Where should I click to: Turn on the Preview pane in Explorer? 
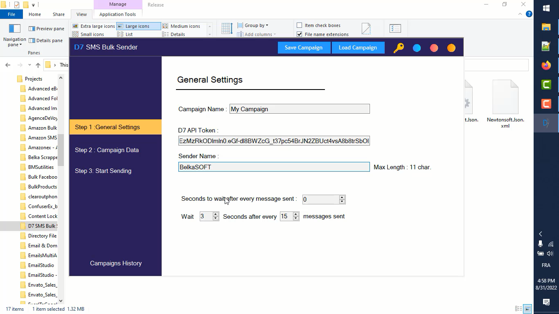(x=46, y=29)
